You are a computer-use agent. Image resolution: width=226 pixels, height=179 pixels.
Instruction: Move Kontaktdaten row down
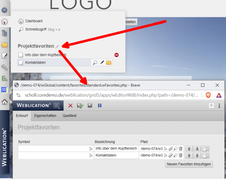click(x=197, y=156)
